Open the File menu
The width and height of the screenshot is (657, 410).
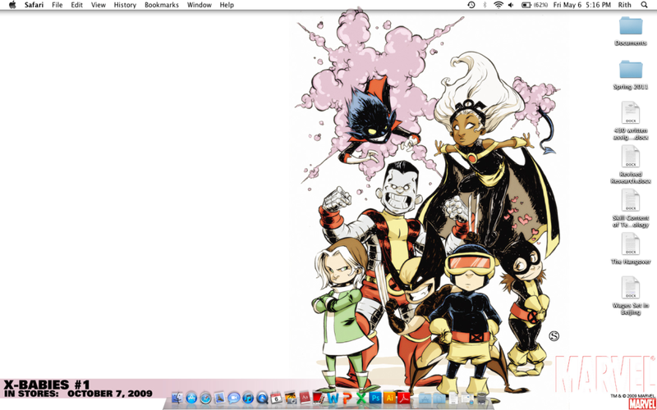(57, 5)
